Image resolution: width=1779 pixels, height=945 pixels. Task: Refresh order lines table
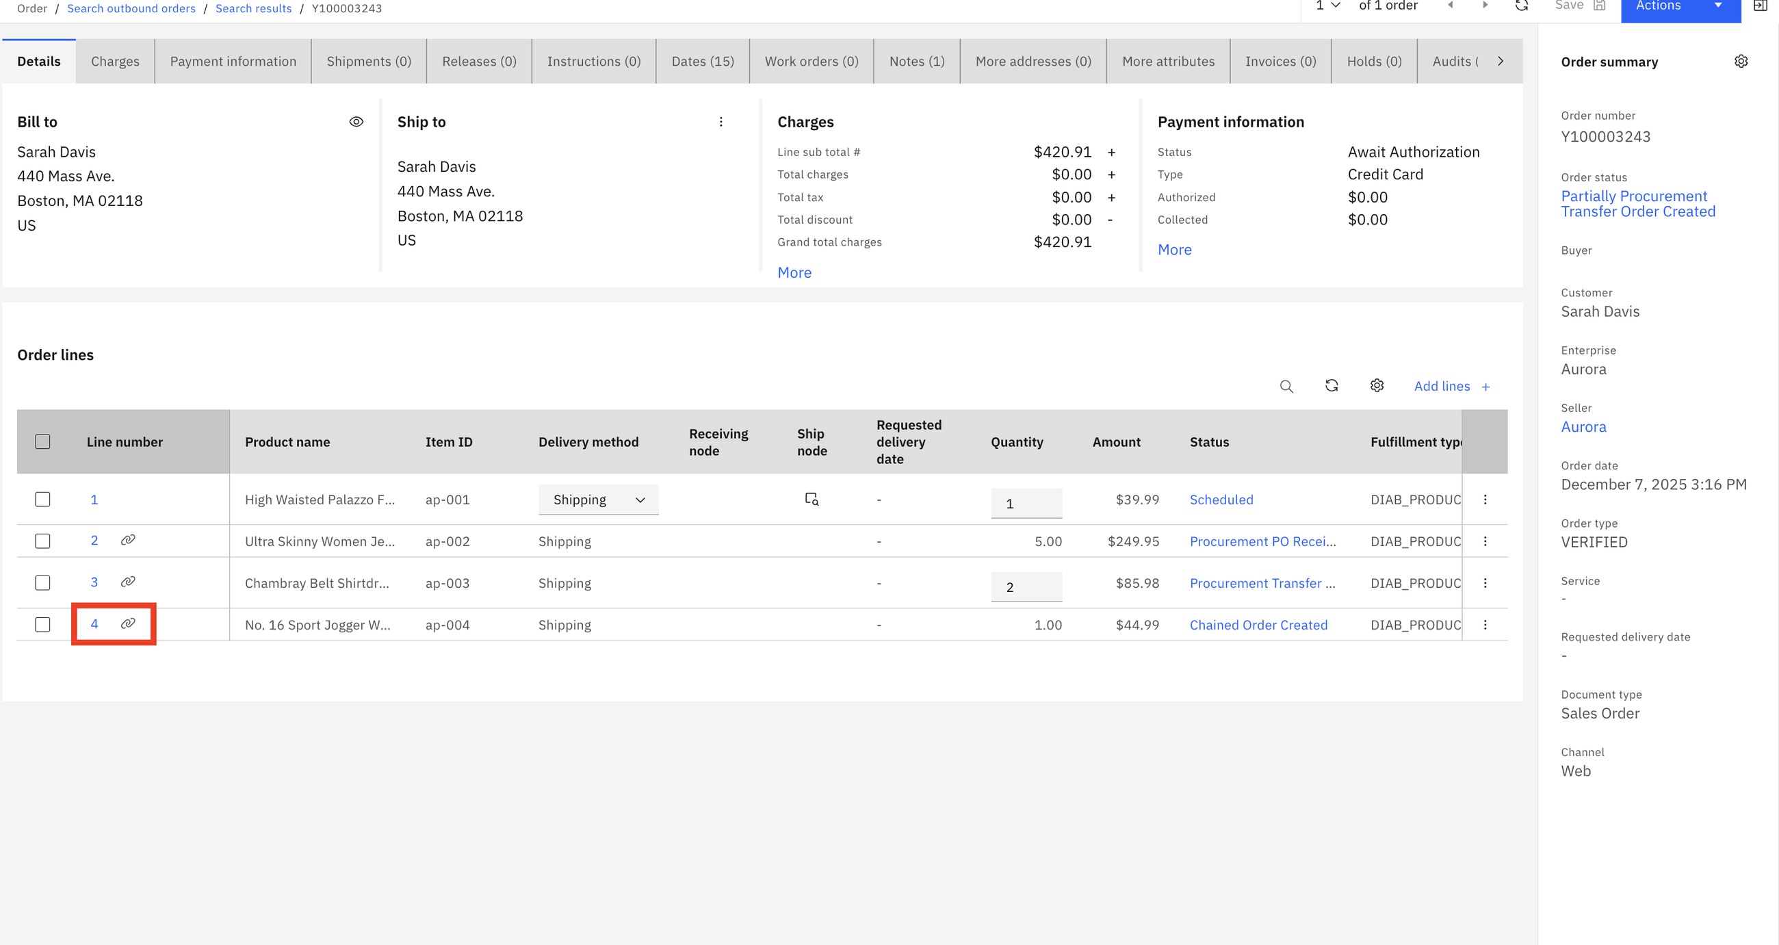click(1332, 385)
